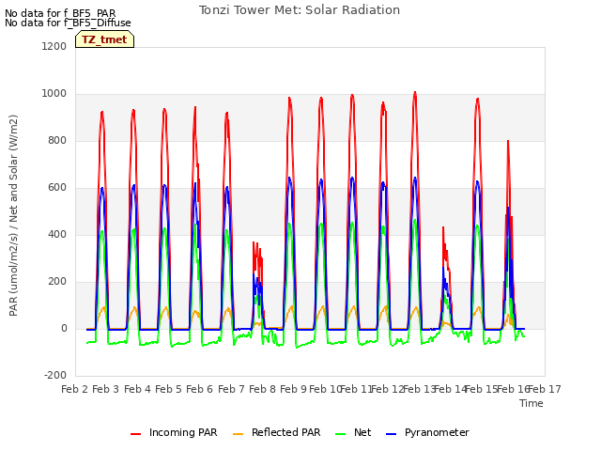Screen dimensions: 601x451
Task: Click the chart title Tonzi Tower Met: Solar Radiation
Action: (300, 10)
